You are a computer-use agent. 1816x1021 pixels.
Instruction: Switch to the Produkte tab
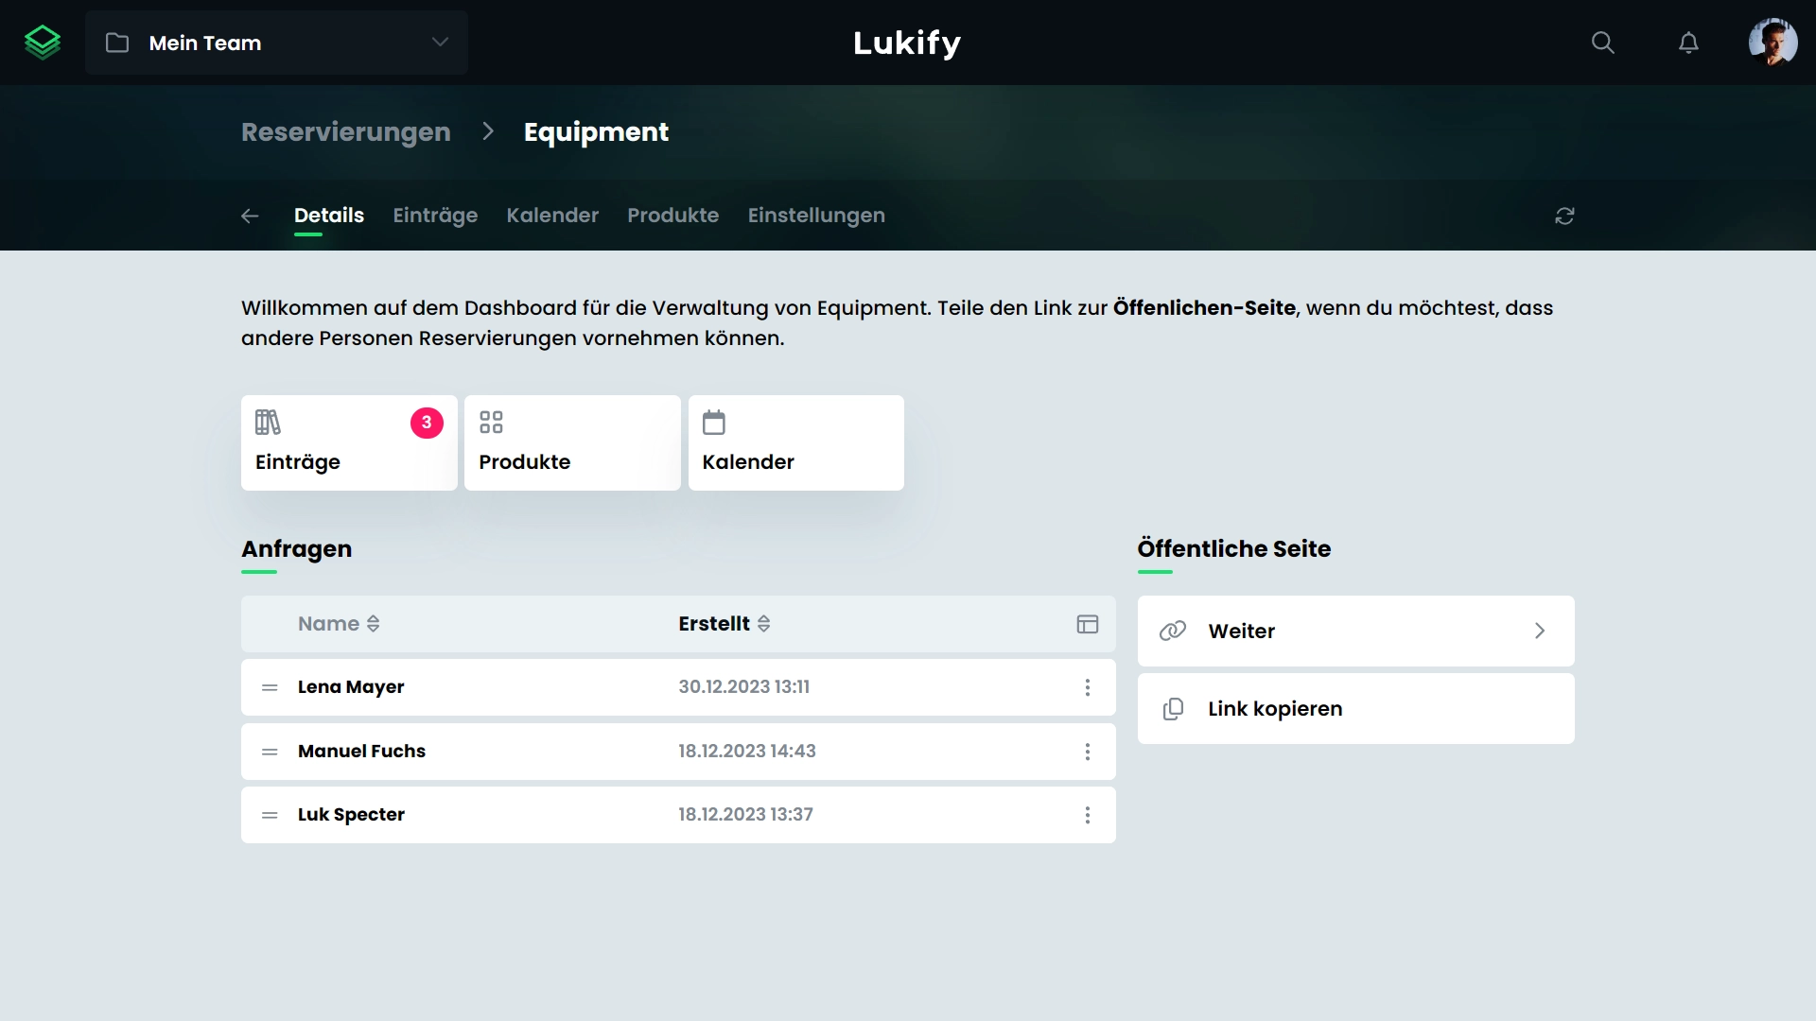point(672,216)
